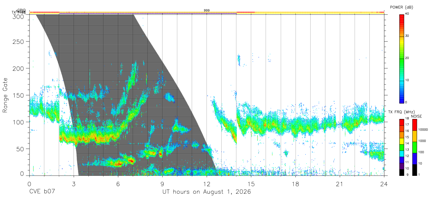This screenshot has width=432, height=199.
Task: Click the y-axis tick label '250'
Action: coord(18,42)
